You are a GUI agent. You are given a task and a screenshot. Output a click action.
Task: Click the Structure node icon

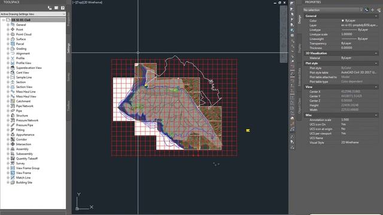(13, 115)
